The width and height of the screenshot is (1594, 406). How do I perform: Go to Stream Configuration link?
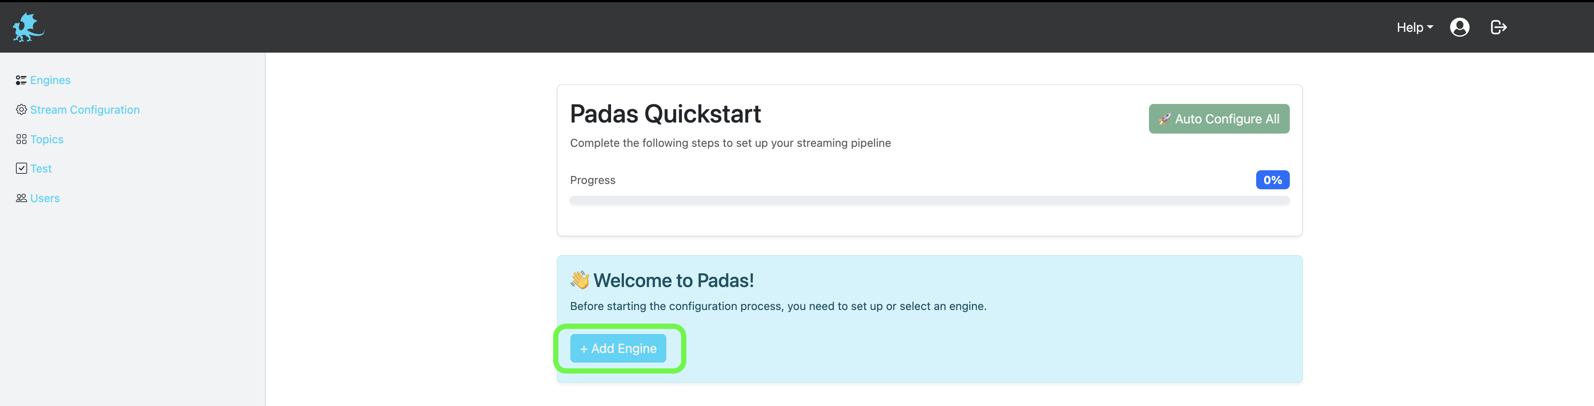[85, 109]
